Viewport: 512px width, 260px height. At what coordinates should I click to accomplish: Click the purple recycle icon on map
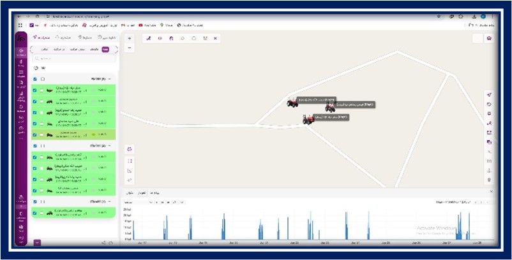click(130, 149)
